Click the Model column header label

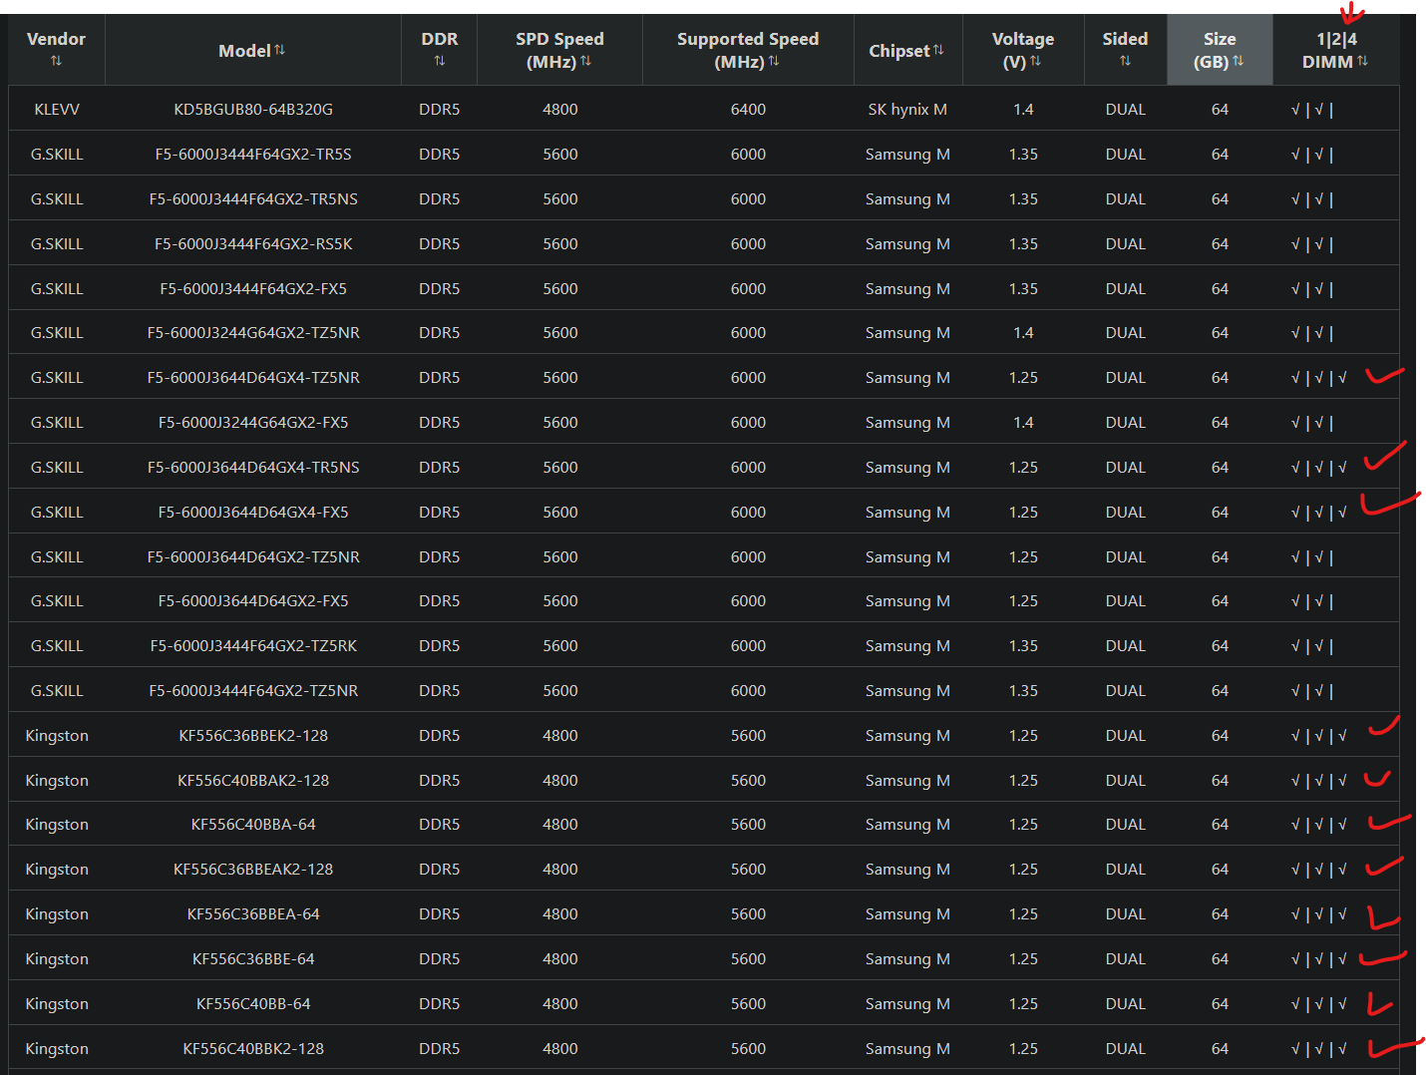244,51
